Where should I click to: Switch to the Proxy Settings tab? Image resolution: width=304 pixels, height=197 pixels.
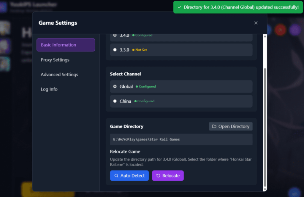55,60
